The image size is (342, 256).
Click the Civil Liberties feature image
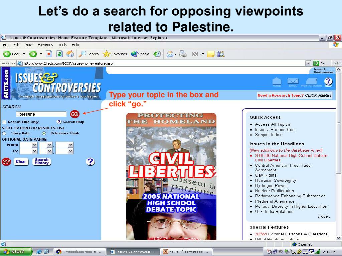pos(171,176)
